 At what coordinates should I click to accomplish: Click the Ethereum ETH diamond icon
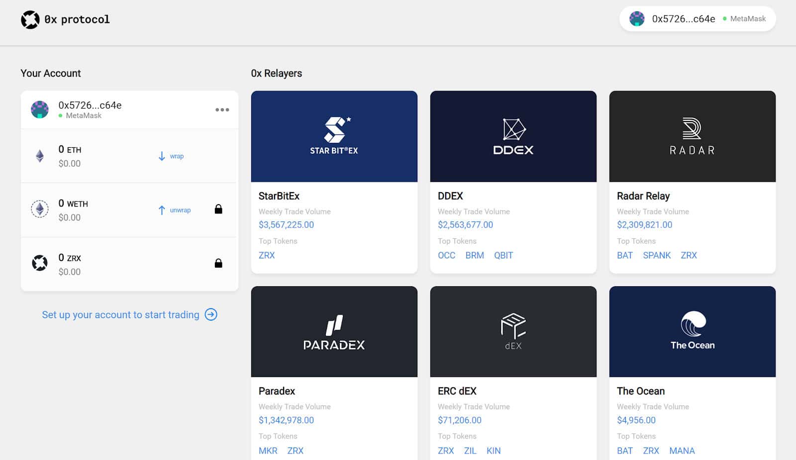click(40, 156)
